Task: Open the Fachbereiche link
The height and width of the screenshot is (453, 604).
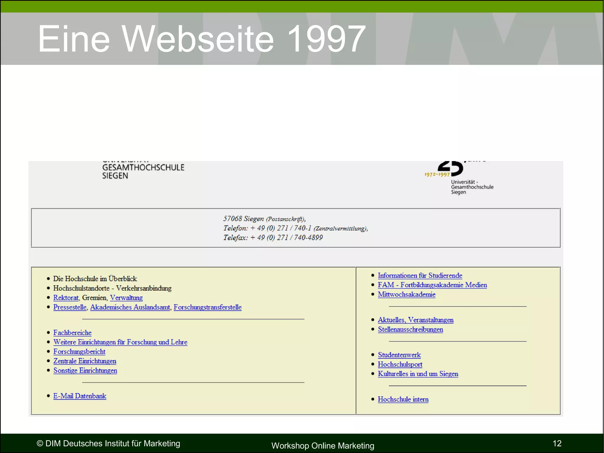Action: tap(72, 333)
